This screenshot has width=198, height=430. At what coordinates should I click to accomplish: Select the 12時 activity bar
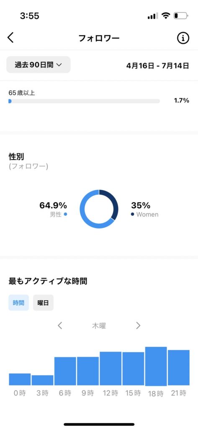point(111,369)
